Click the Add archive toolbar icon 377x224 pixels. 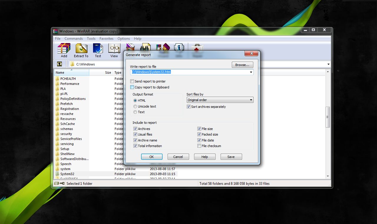tap(64, 49)
